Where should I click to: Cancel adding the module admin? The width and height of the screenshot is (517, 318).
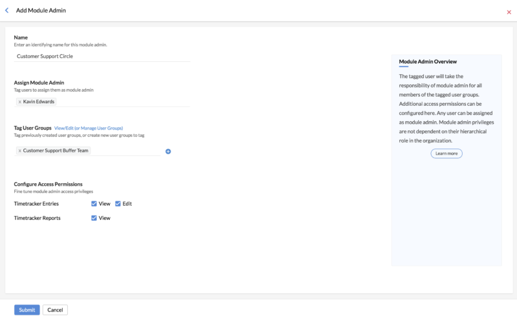[x=55, y=310]
